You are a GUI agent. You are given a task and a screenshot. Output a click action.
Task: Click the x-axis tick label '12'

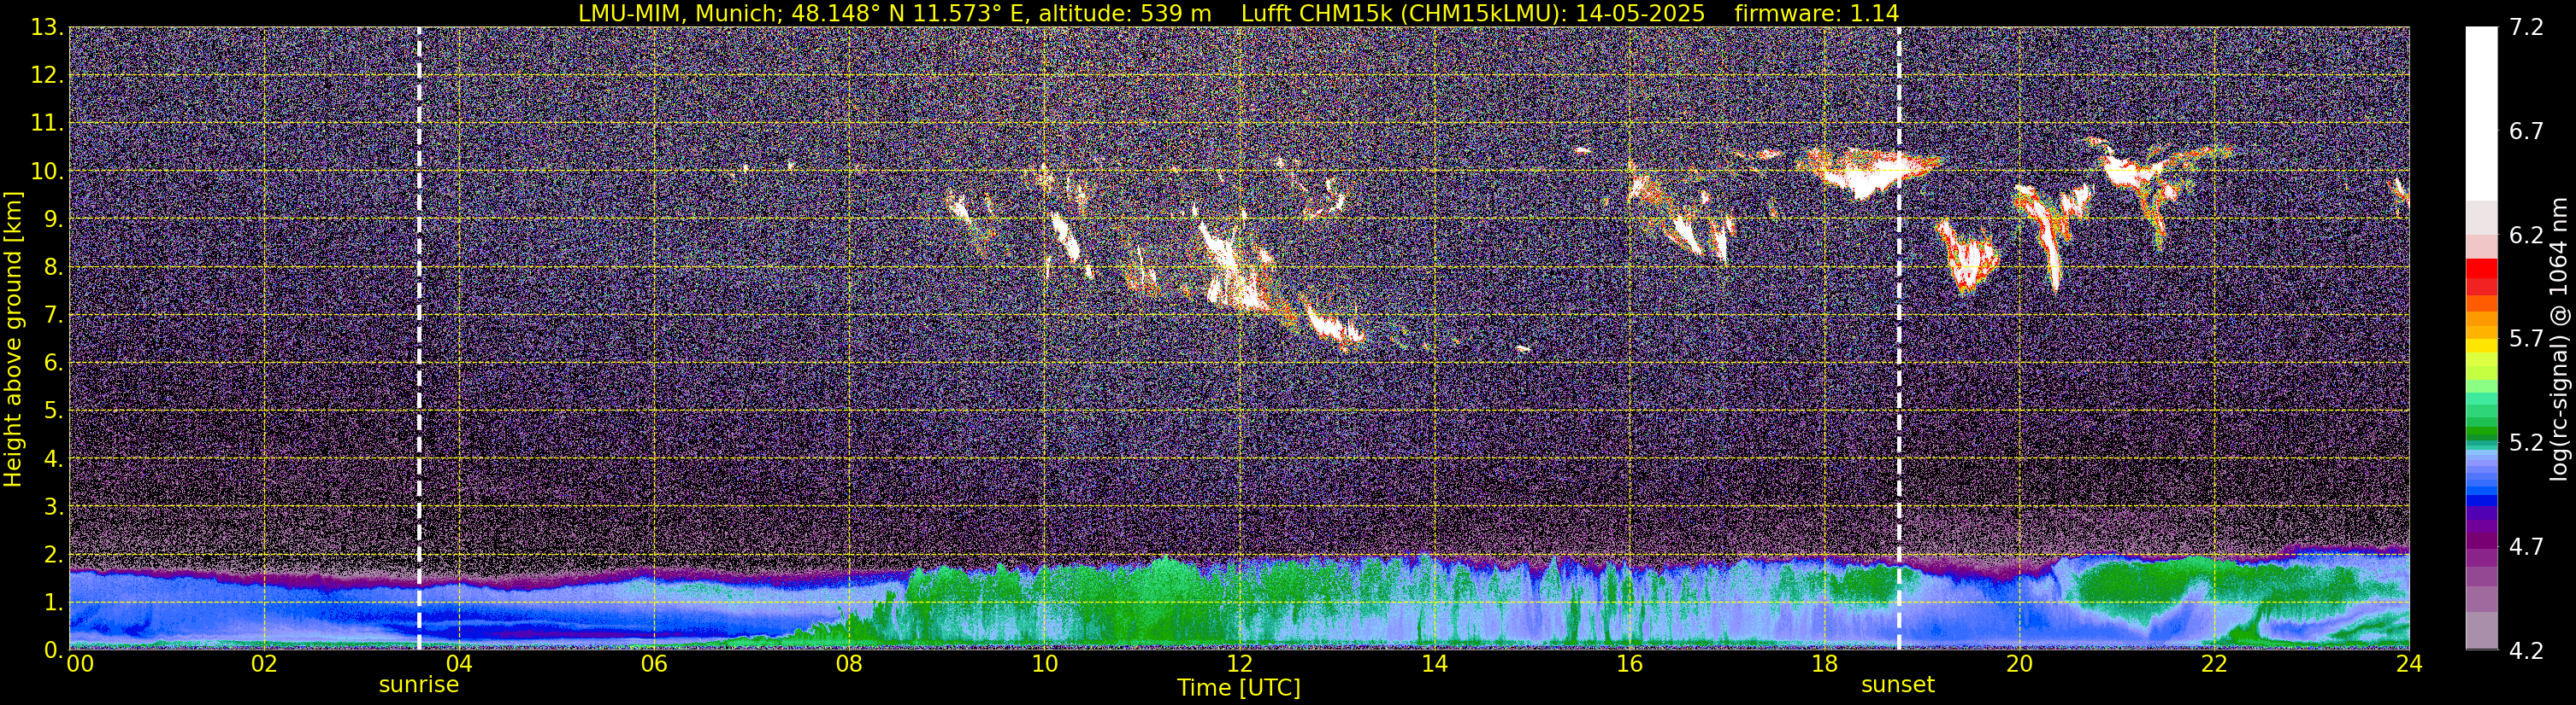1239,664
